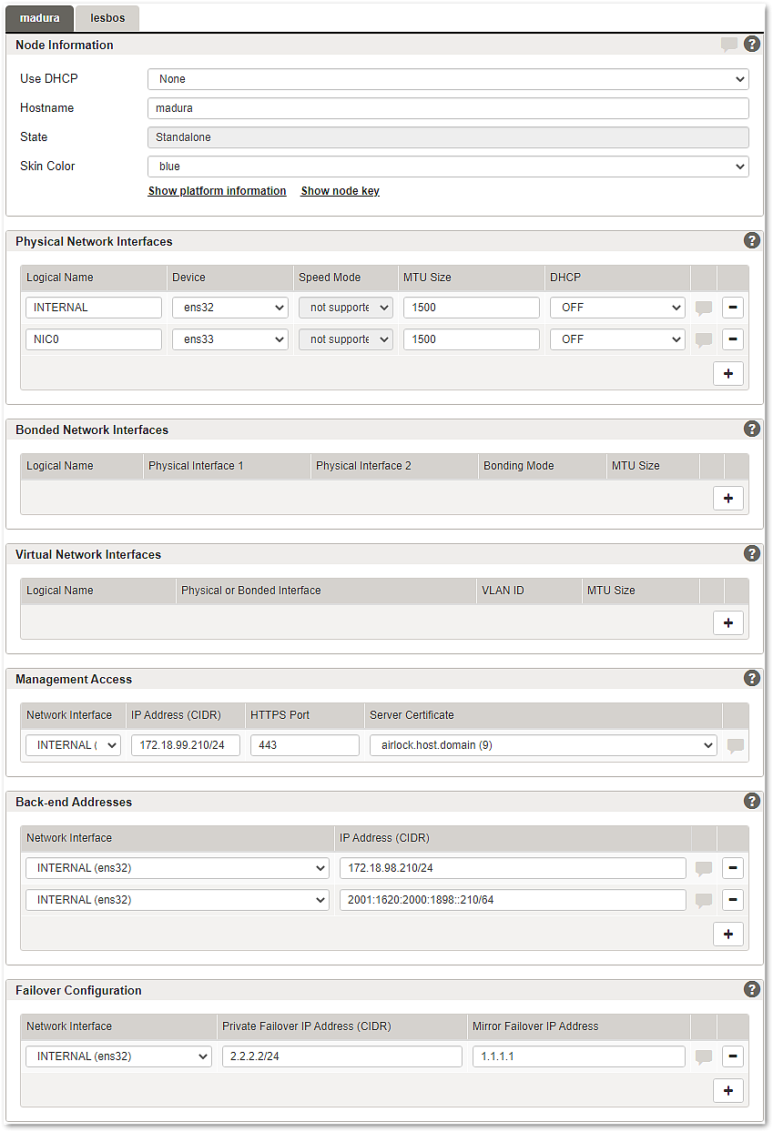The image size is (773, 1132).
Task: Add a new physical network interface
Action: [728, 374]
